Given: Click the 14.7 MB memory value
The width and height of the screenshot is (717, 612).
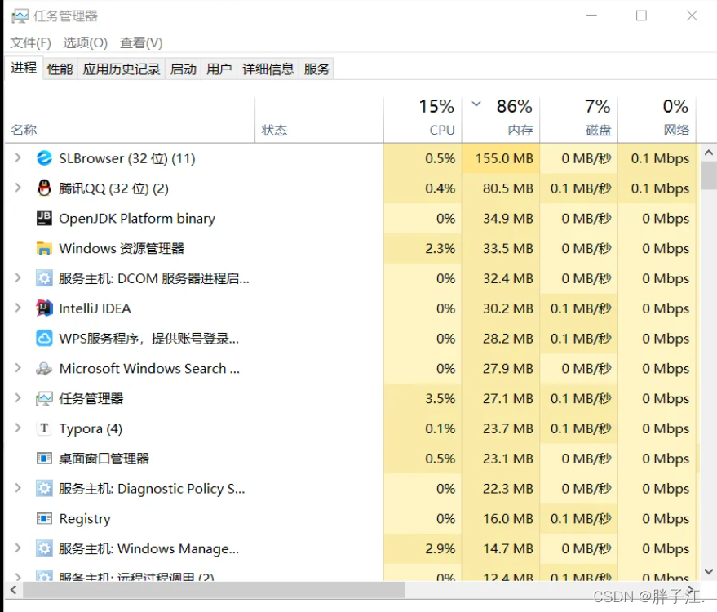Looking at the screenshot, I should point(508,548).
